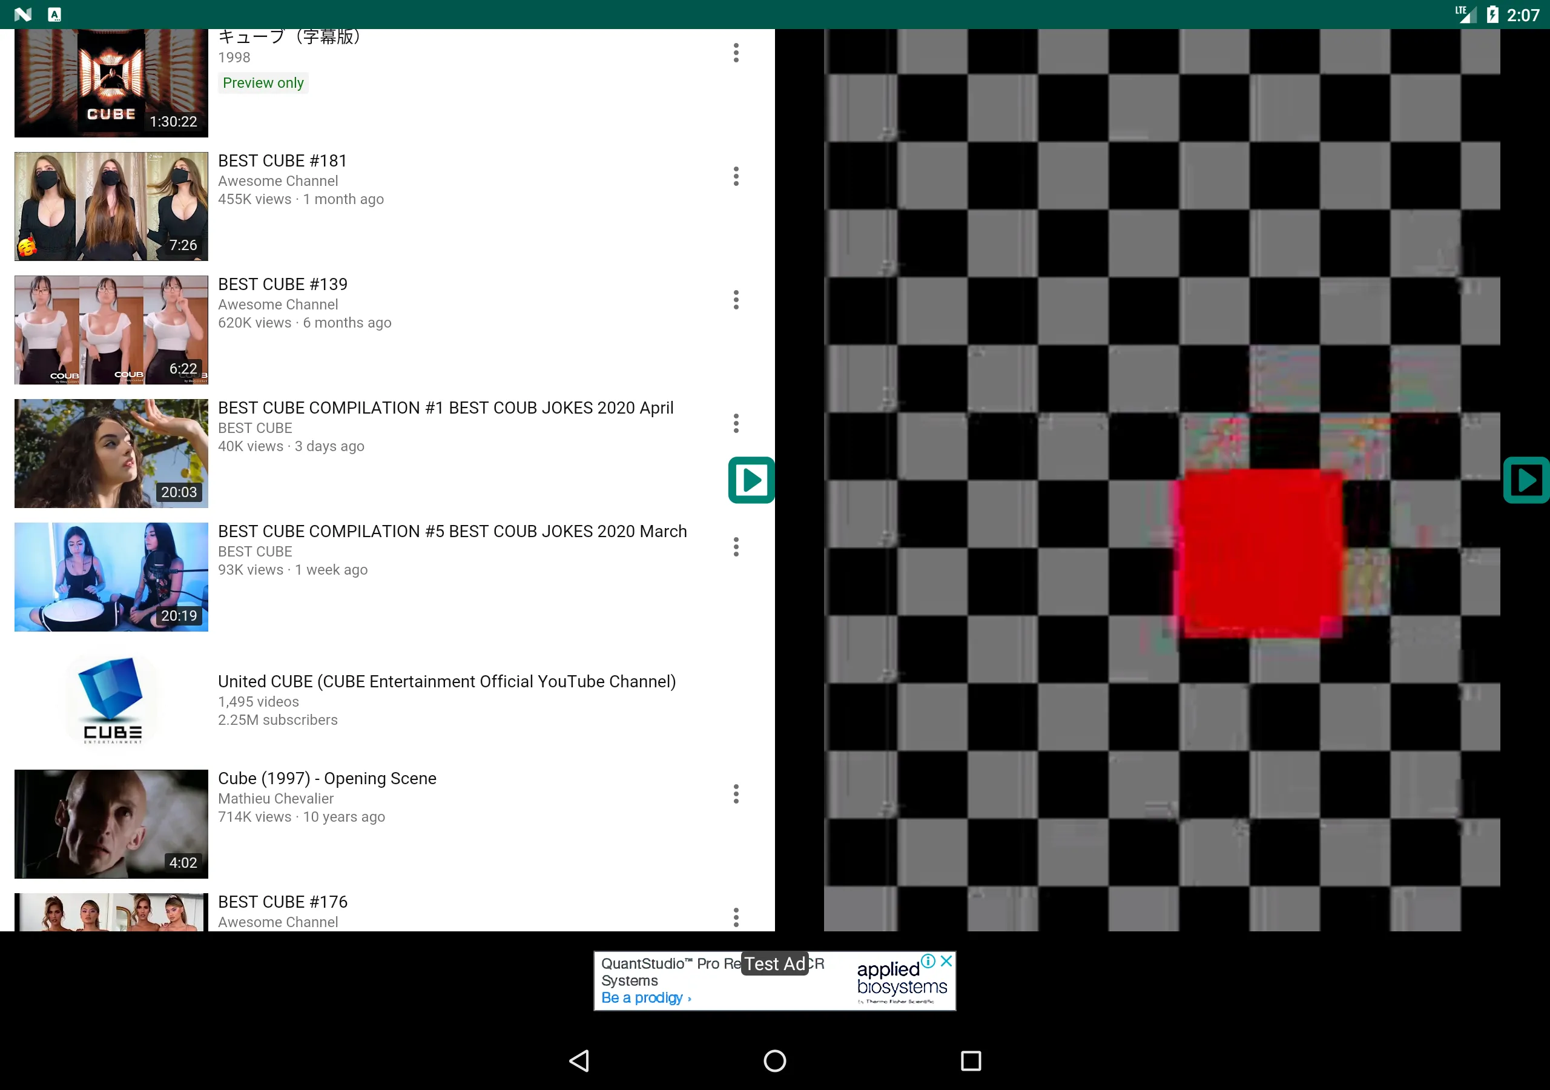This screenshot has width=1550, height=1090.
Task: Open United CUBE Entertainment channel title
Action: (447, 681)
